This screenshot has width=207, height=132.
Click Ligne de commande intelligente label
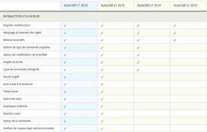[x=21, y=69]
